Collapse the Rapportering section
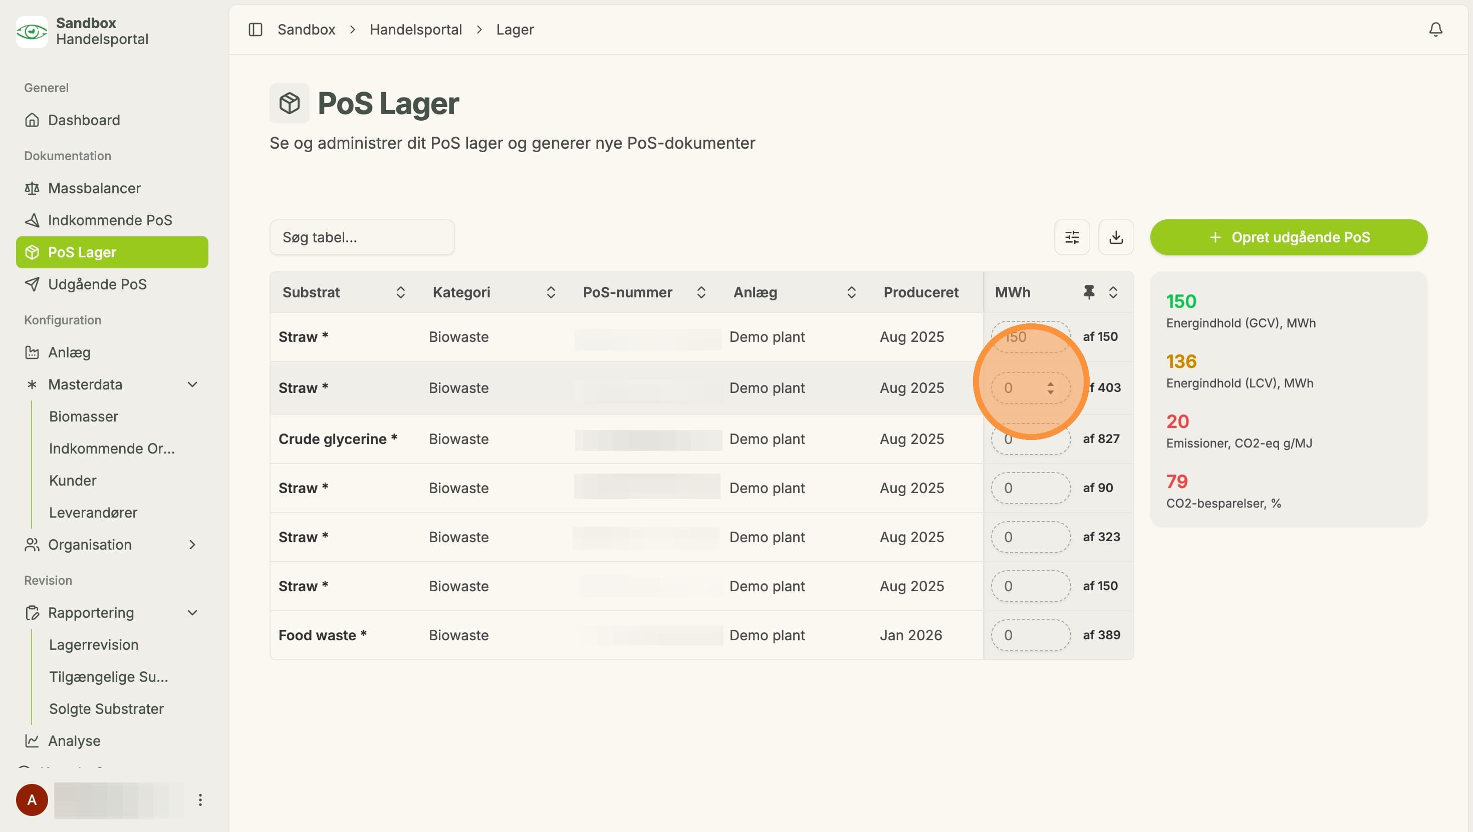Image resolution: width=1473 pixels, height=832 pixels. 192,613
